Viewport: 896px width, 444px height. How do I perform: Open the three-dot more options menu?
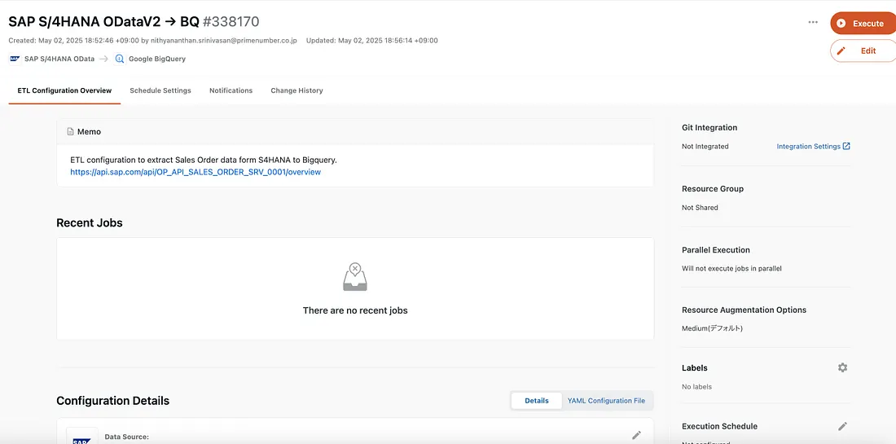[x=813, y=23]
